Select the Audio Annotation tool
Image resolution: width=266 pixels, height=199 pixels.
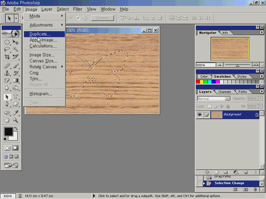pyautogui.click(x=7, y=113)
